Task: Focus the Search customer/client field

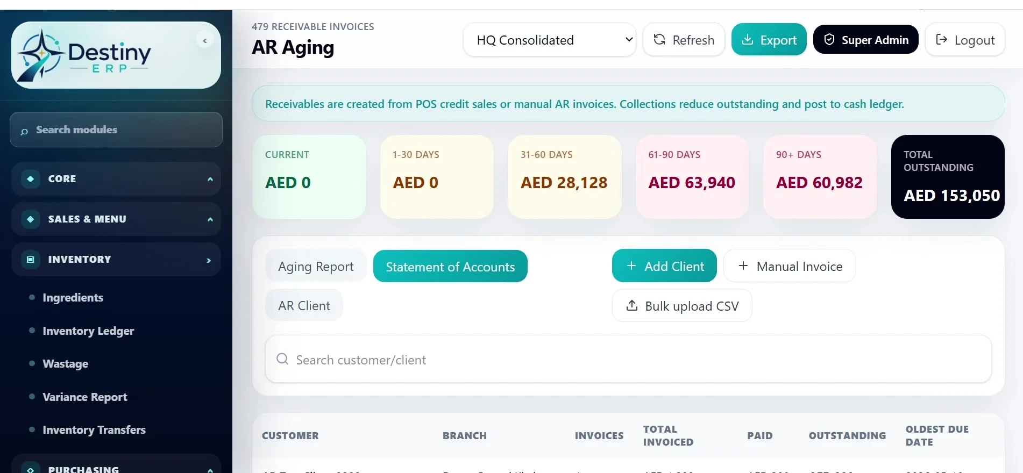Action: [628, 359]
